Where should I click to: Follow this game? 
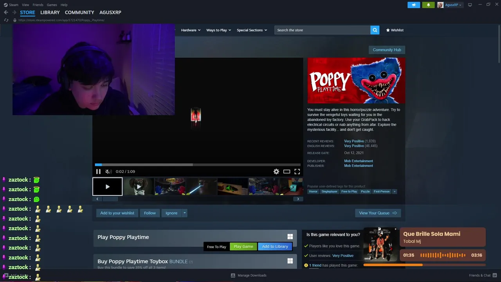point(150,213)
